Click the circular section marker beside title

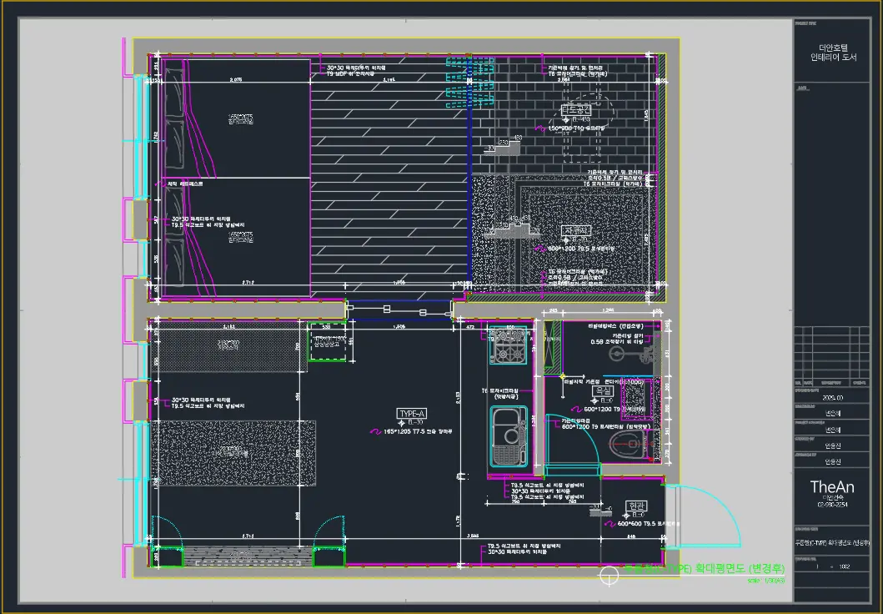(x=609, y=575)
